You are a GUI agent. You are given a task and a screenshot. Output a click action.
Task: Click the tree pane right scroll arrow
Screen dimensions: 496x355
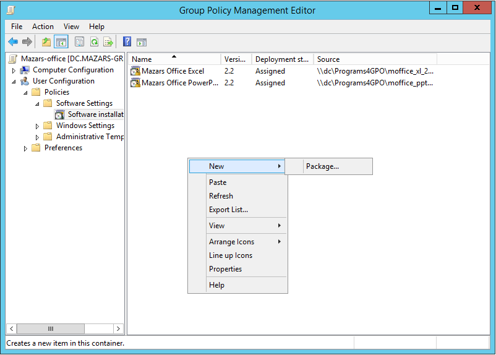pos(118,329)
